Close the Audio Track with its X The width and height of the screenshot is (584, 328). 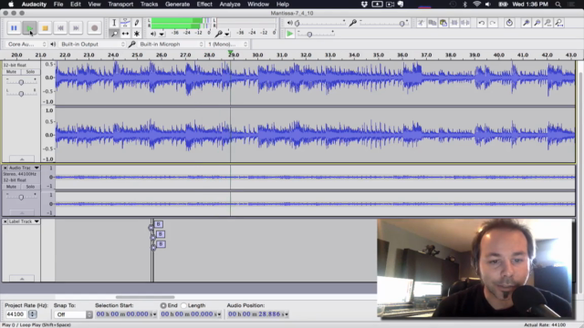point(5,168)
